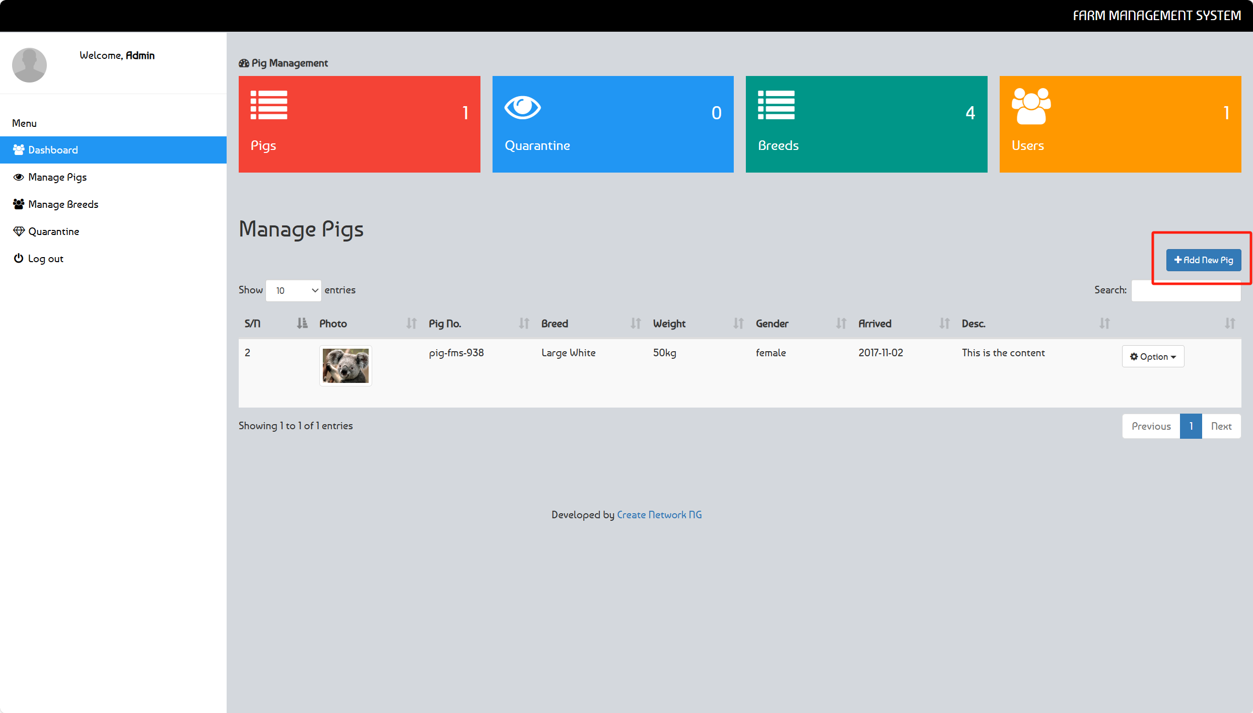Open Manage Pigs in the sidebar
The height and width of the screenshot is (713, 1253).
click(113, 177)
